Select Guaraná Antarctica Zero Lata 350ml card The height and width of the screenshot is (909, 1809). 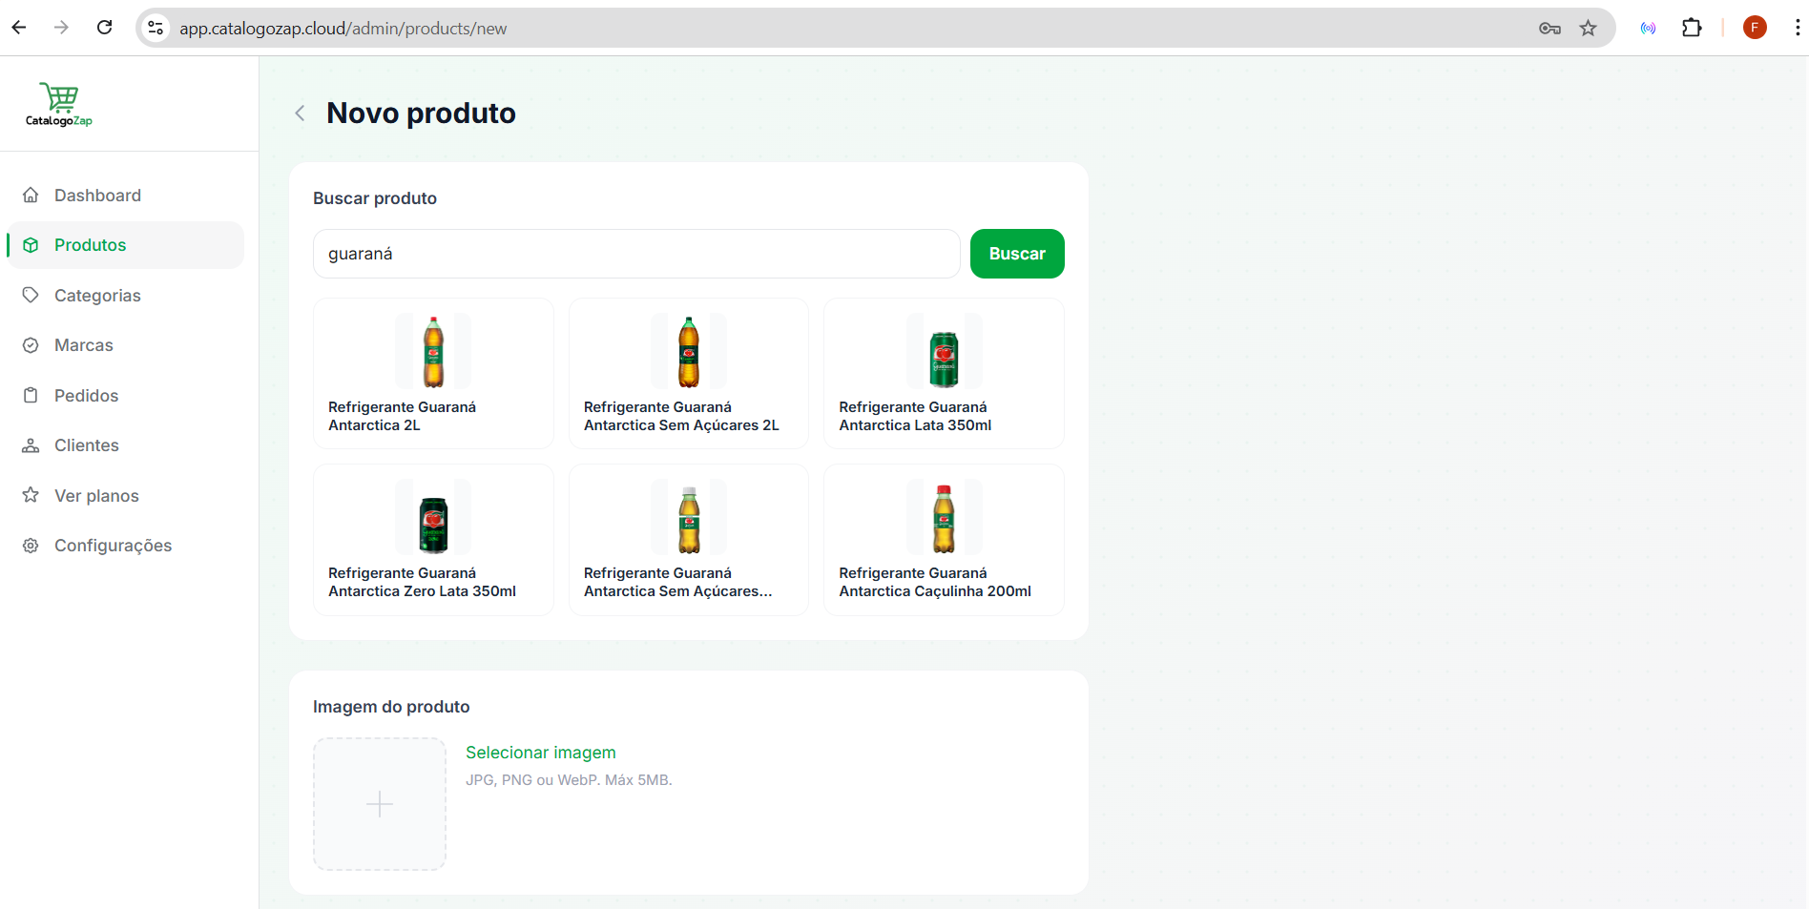point(433,540)
